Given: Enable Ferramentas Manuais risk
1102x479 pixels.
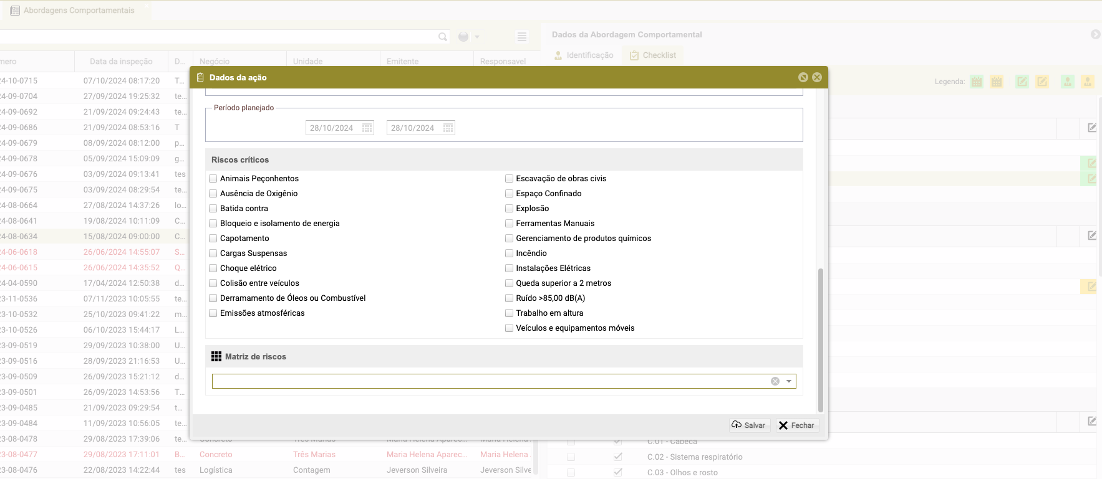Looking at the screenshot, I should (509, 224).
